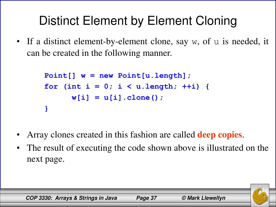276x207 pixels.
Task: Click the '© Mark Llewellyn' copyright text
Action: click(203, 198)
